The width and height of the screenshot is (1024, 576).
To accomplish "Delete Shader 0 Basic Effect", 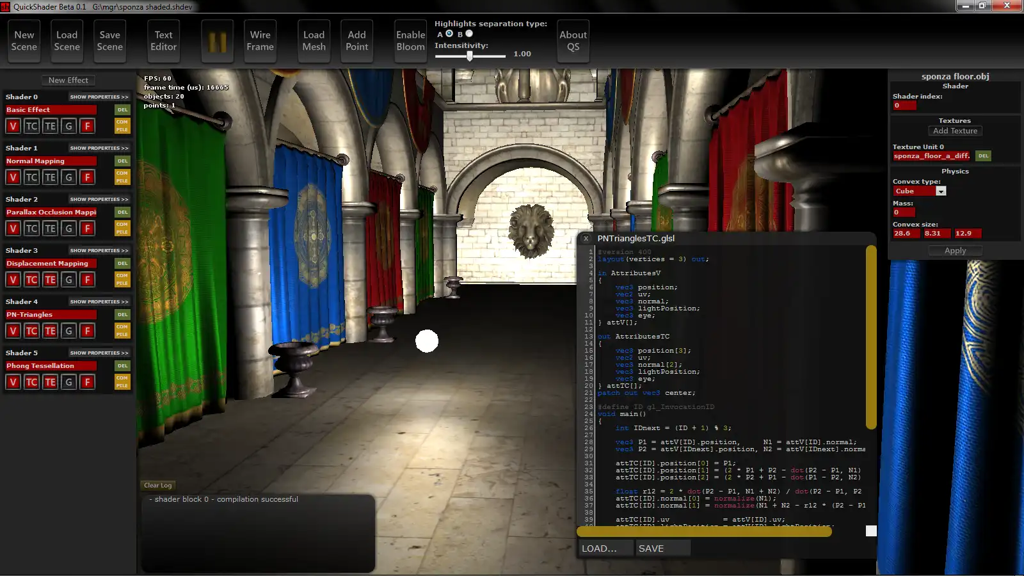I will point(122,110).
